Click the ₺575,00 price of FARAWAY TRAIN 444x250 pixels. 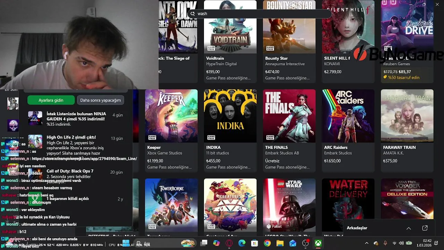click(390, 161)
